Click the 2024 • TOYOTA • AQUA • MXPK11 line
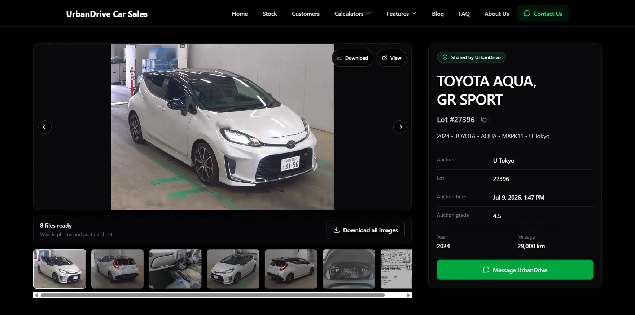635x315 pixels. click(493, 136)
